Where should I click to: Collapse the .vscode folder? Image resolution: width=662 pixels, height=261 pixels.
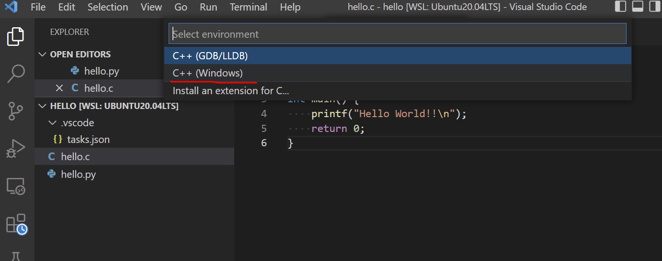coord(53,123)
